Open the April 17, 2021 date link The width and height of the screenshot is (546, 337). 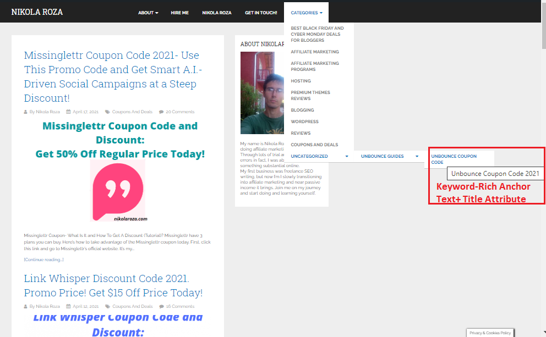86,112
